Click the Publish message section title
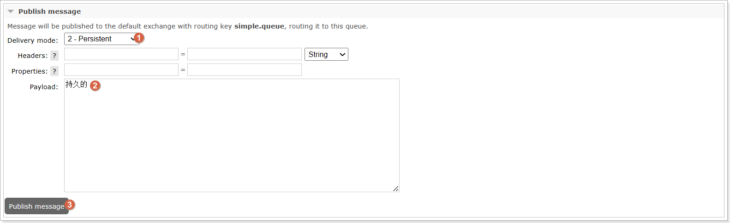The image size is (730, 223). pyautogui.click(x=49, y=11)
